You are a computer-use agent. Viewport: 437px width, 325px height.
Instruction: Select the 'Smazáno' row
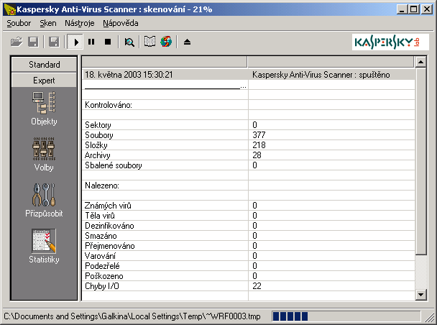(x=248, y=236)
